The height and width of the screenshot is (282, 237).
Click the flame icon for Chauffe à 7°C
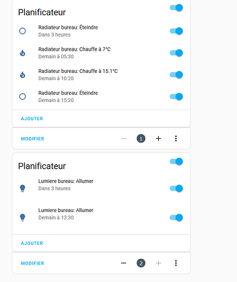(x=23, y=53)
